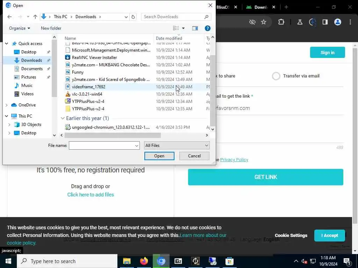358x268 pixels.
Task: Go back with the dialog's back arrow
Action: pos(9,17)
